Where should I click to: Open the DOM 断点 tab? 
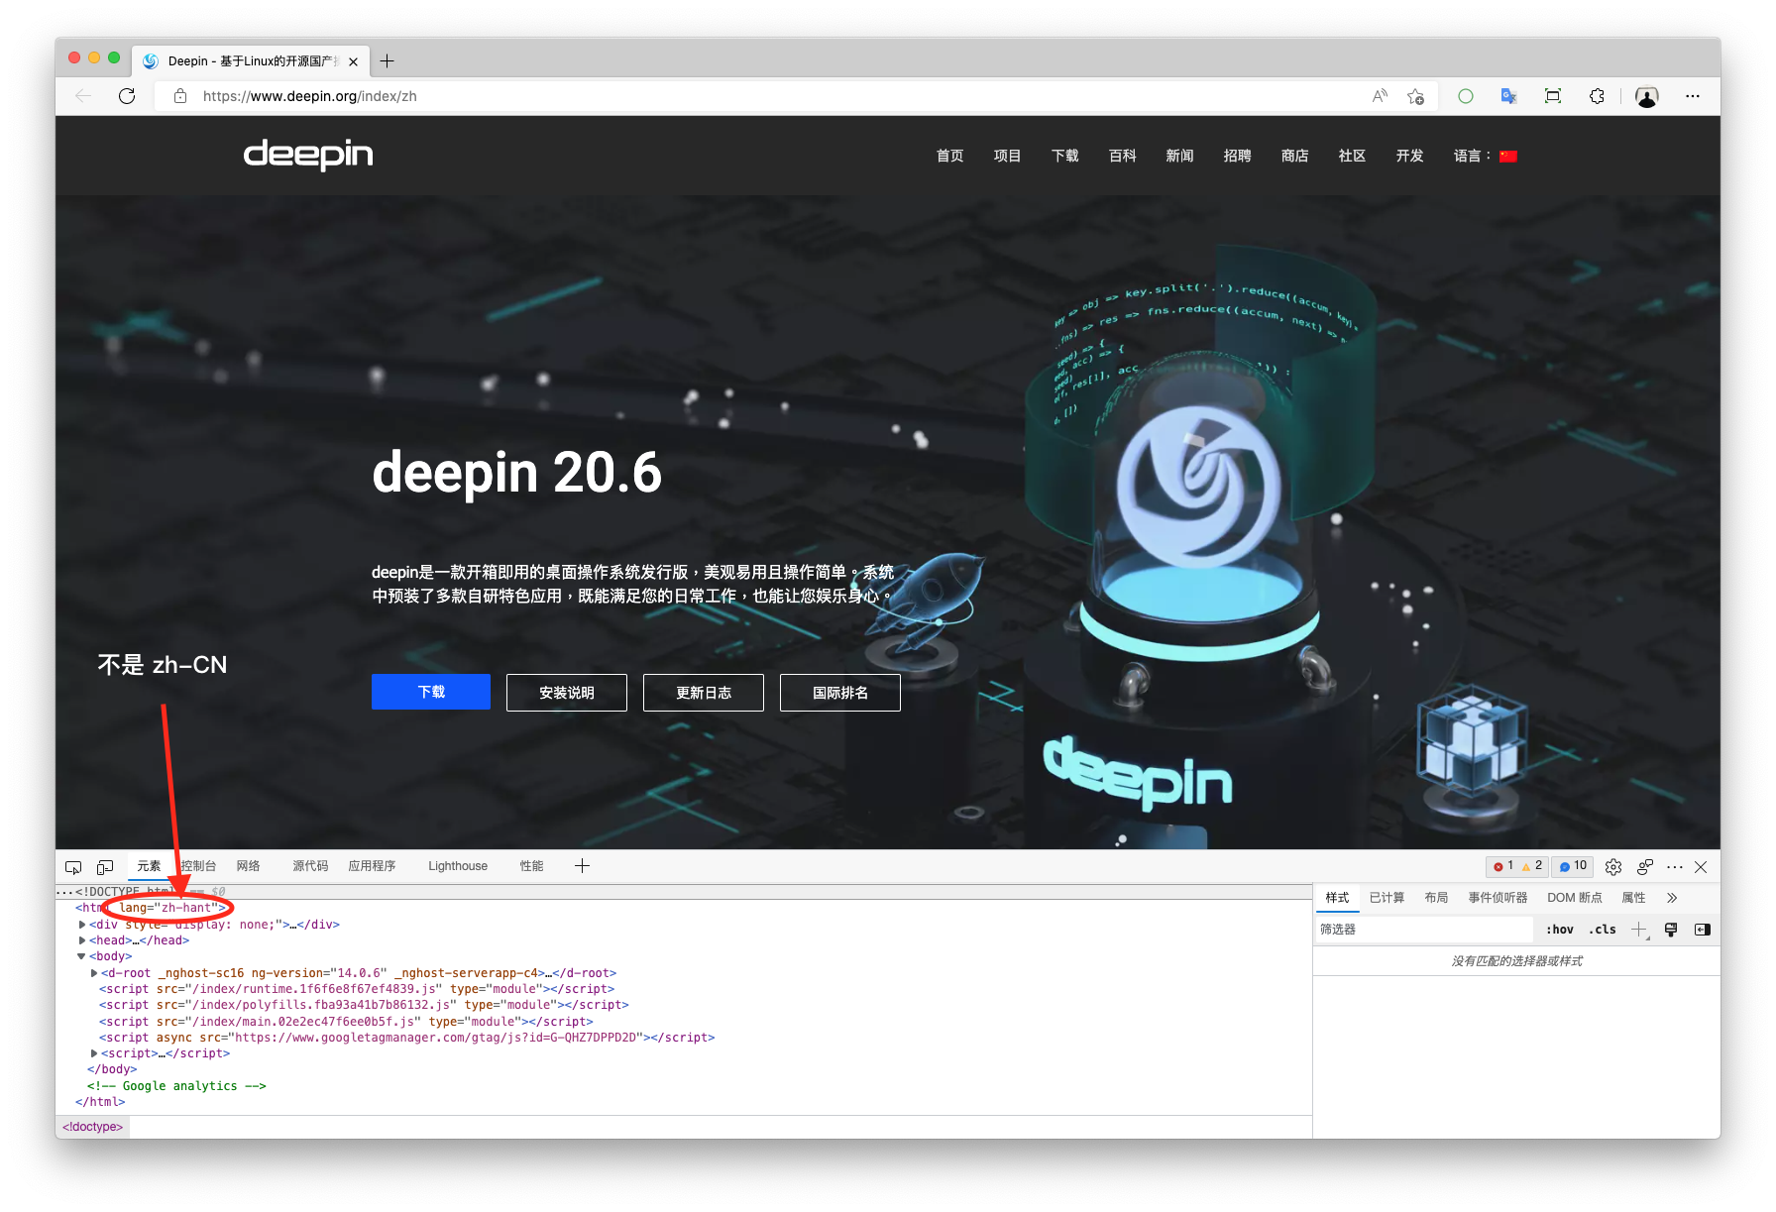1575,898
